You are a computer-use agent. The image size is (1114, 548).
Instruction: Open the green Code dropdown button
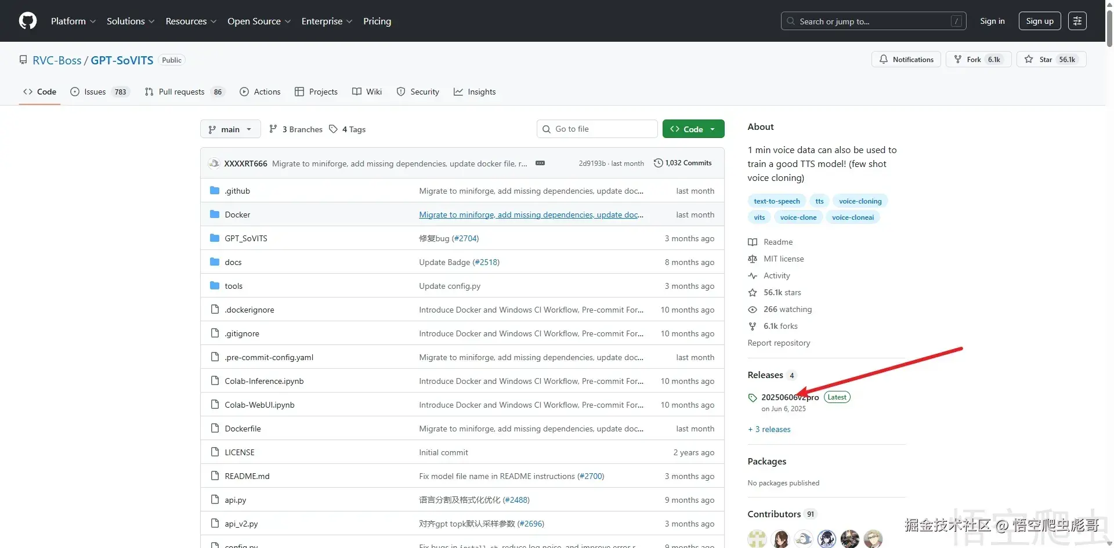(x=693, y=129)
